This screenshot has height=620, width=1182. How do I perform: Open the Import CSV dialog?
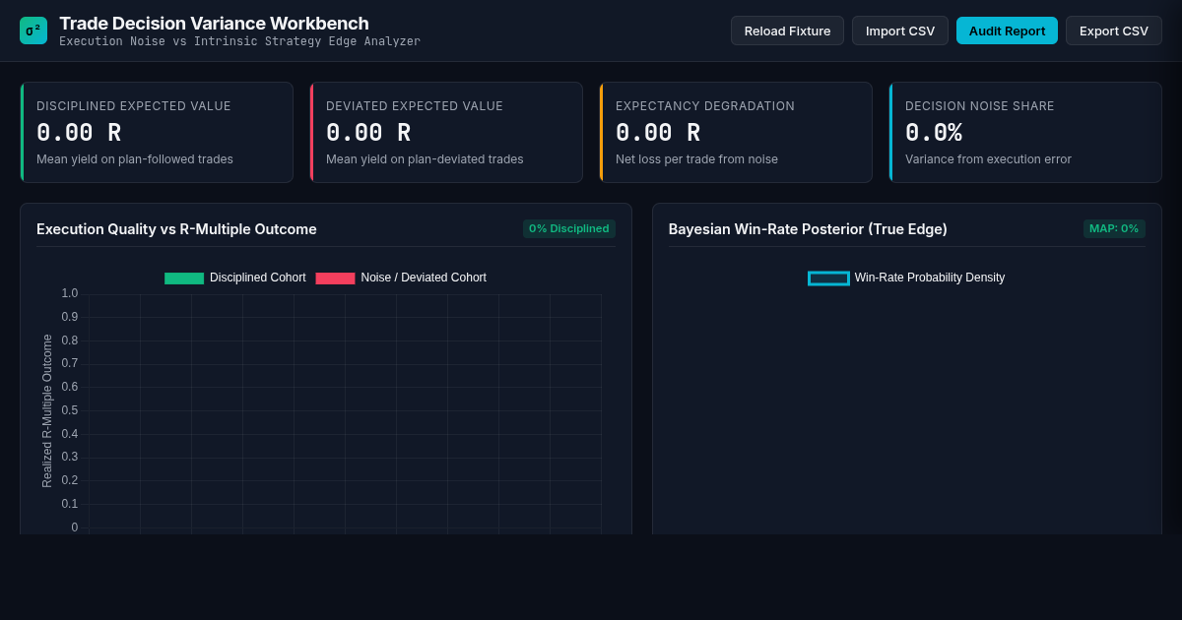point(900,31)
